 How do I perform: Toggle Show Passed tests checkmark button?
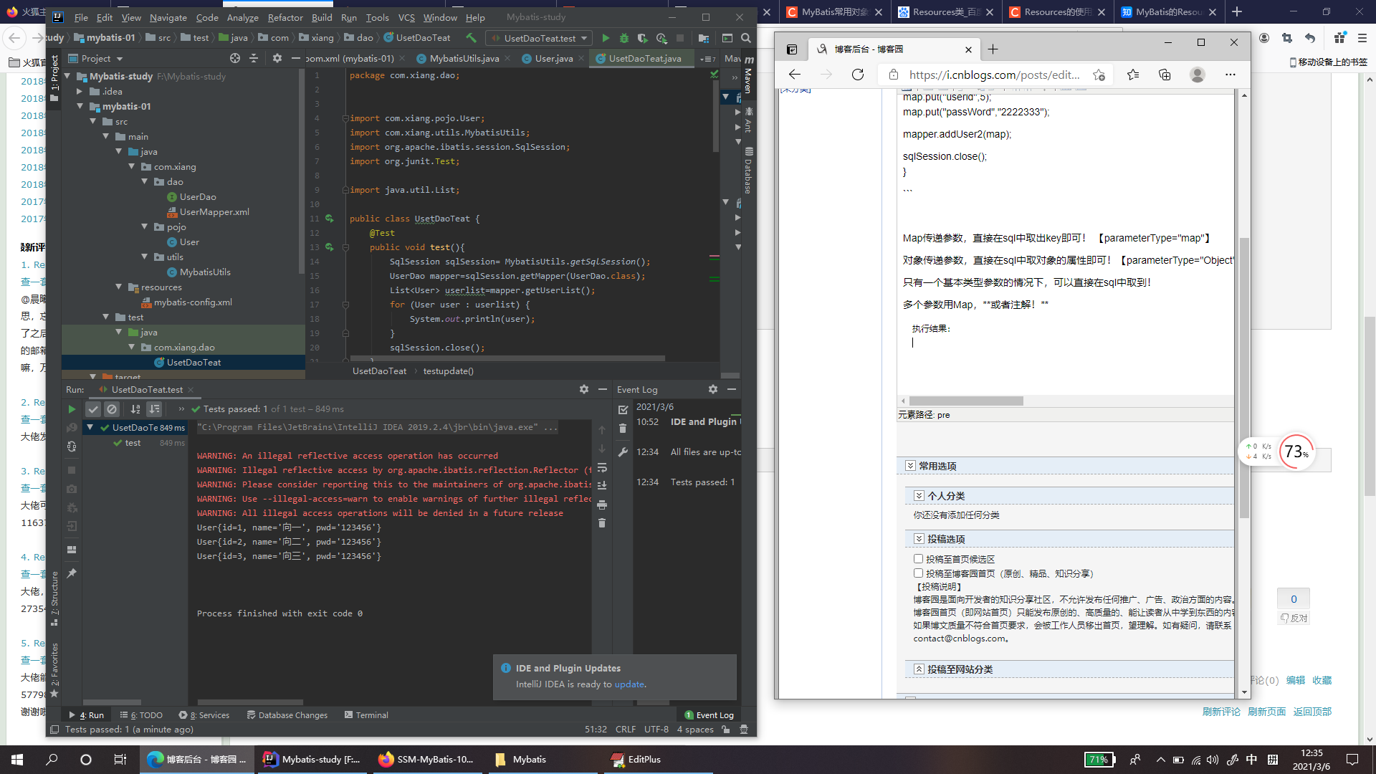click(x=93, y=409)
